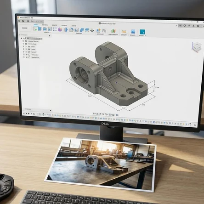Switch to second ribbon tab beside active one
Image resolution: width=204 pixels, height=204 pixels.
(x=45, y=25)
